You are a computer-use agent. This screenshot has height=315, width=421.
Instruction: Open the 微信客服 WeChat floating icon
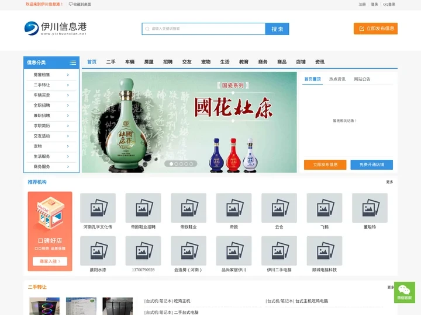405,292
